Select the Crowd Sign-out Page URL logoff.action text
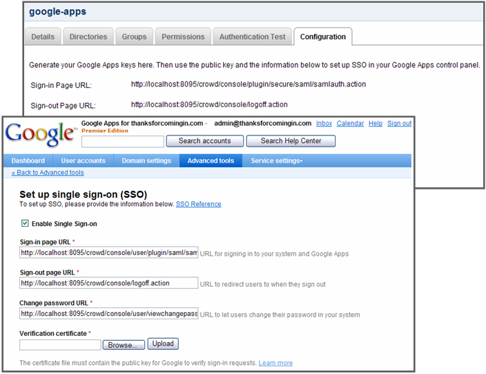Viewport: 486px width, 374px height. point(209,105)
